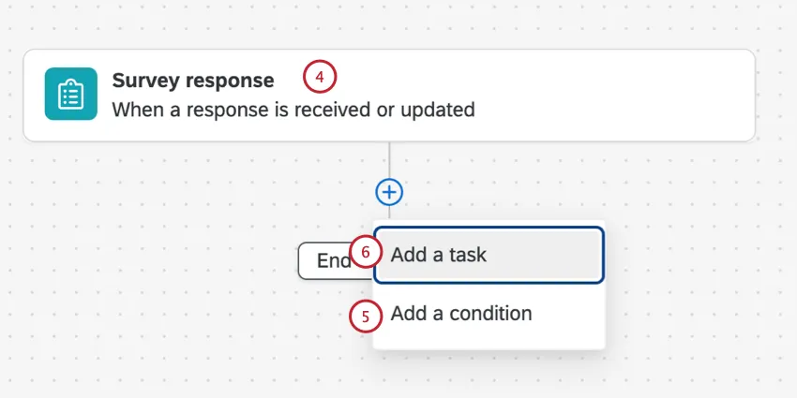The width and height of the screenshot is (797, 398).
Task: Click the word "Survey" in the card heading
Action: pos(144,80)
